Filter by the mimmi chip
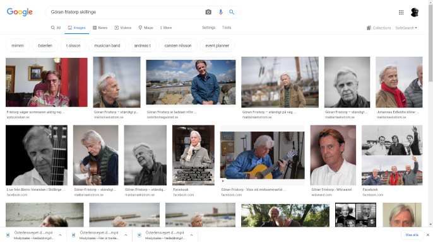The image size is (433, 243). (x=18, y=45)
